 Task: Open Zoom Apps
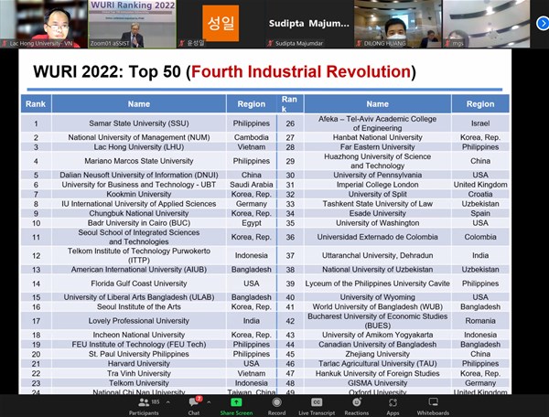[393, 405]
